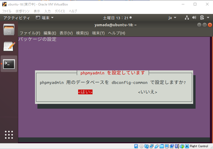Viewport: 213px width, 149px height.
Task: Open terminal ファイル(F) menu
Action: tap(30, 33)
